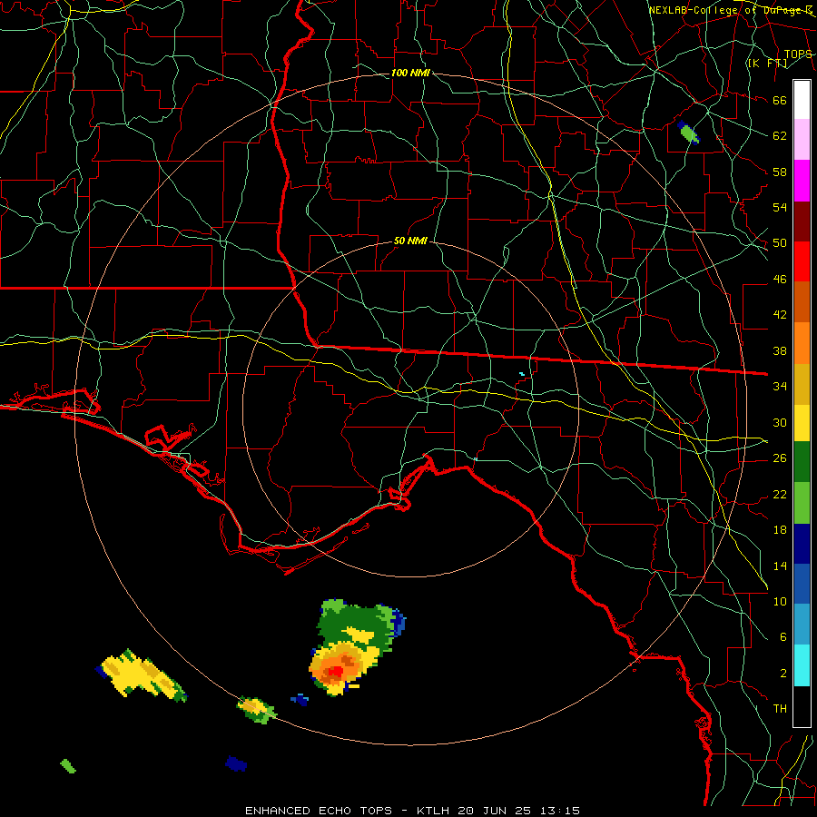Click the "58" legend value
This screenshot has height=817, width=817.
click(x=780, y=172)
